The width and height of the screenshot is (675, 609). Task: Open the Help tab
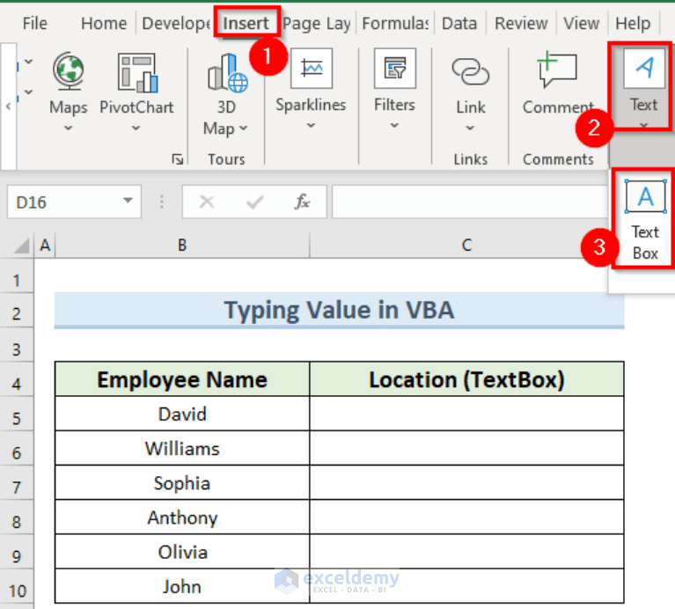pyautogui.click(x=633, y=23)
